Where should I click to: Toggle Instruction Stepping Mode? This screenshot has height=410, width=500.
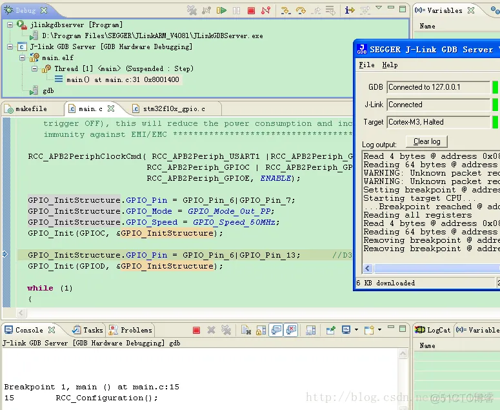tap(350, 10)
